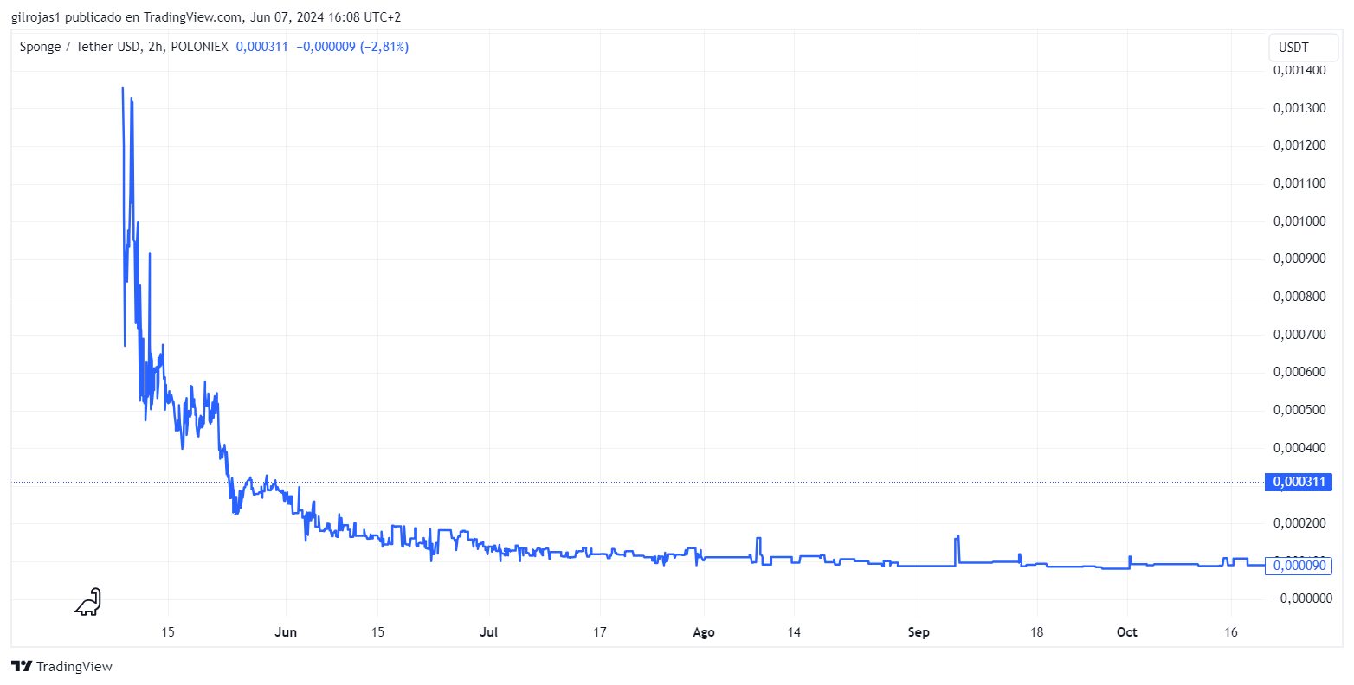Click the Oct axis label

click(x=1126, y=632)
